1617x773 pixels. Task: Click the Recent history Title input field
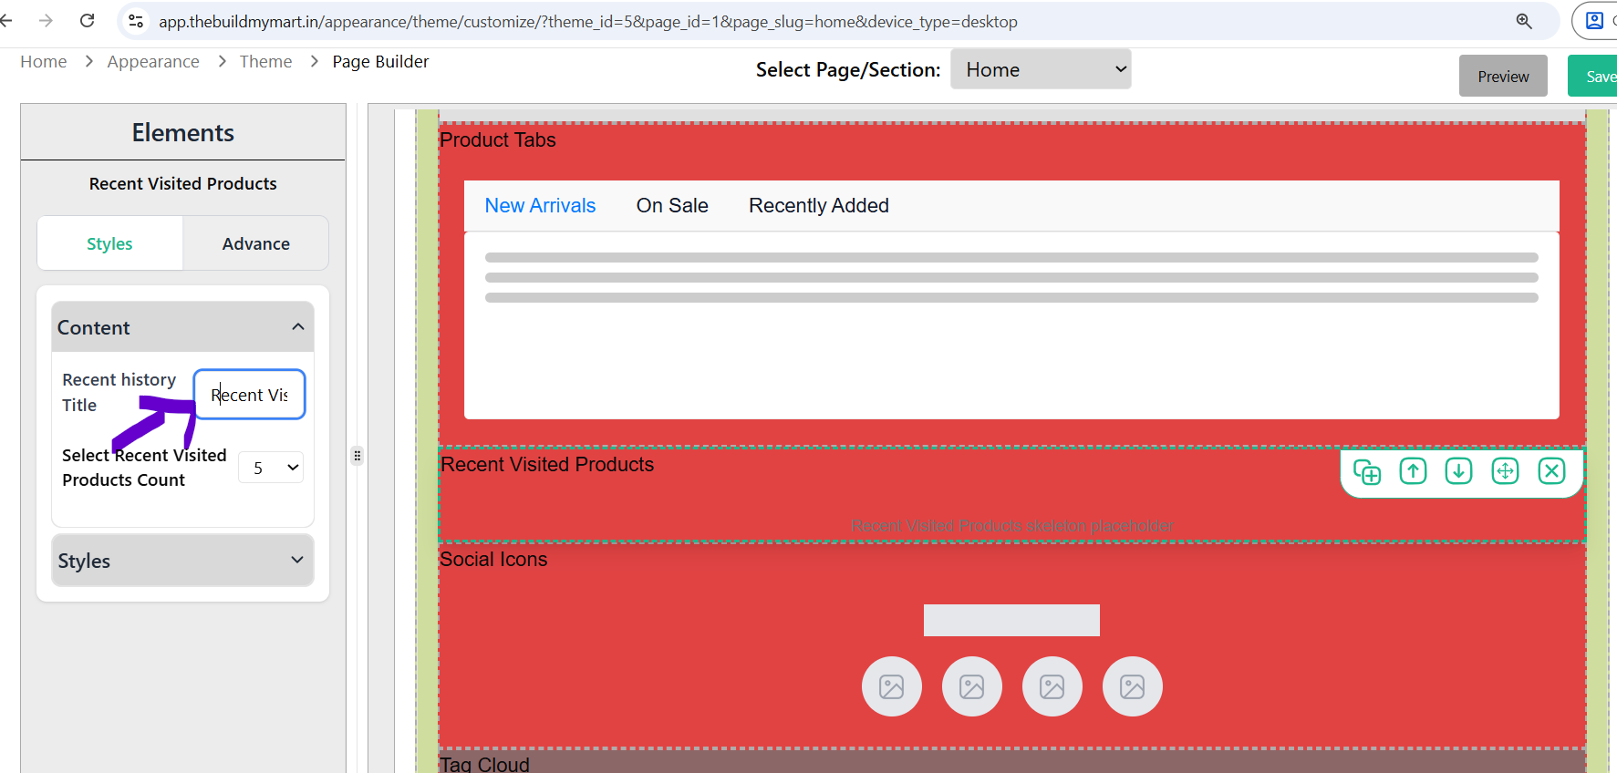tap(249, 395)
